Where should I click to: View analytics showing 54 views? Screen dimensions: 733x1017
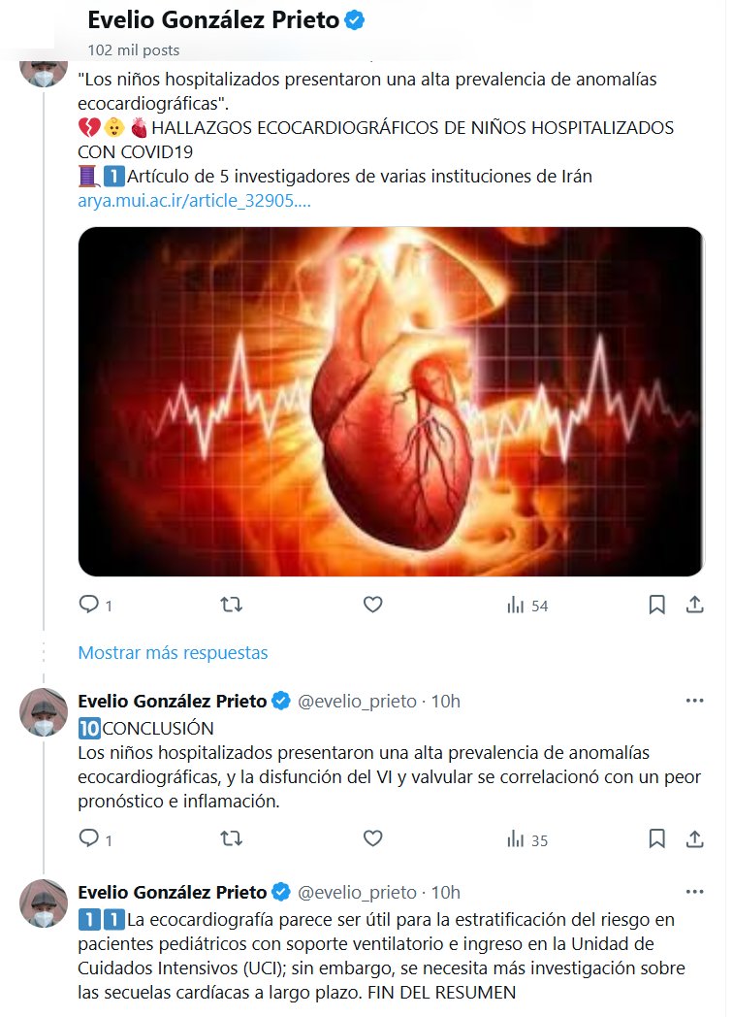pos(527,606)
